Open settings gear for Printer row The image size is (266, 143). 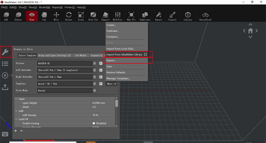click(x=101, y=63)
